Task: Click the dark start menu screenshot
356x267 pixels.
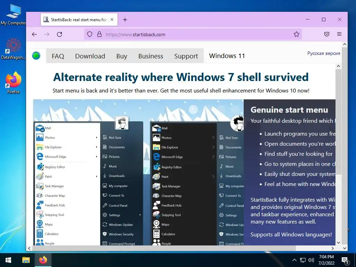Action: click(197, 183)
